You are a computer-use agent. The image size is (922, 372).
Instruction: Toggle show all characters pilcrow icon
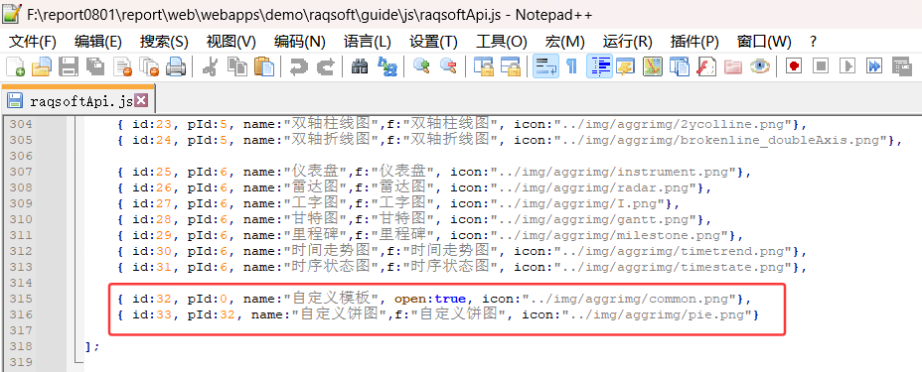571,66
